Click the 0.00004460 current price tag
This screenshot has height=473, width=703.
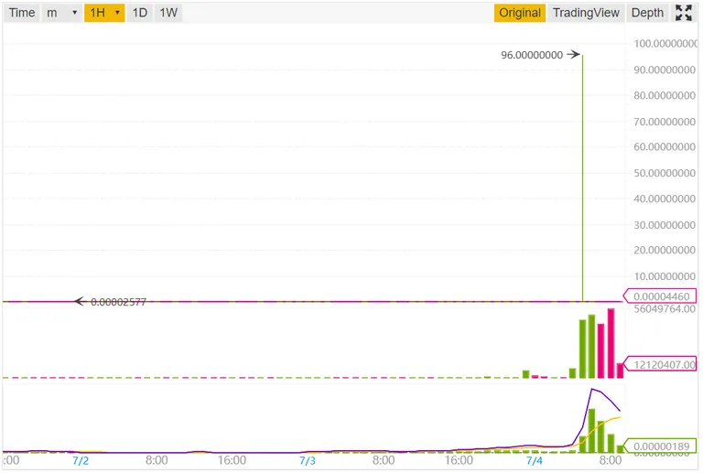tap(660, 296)
